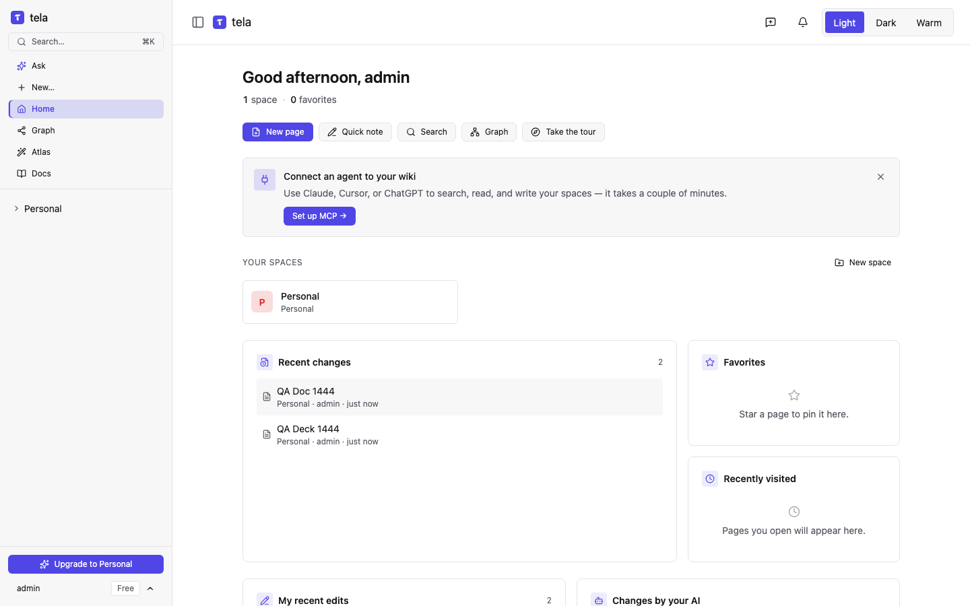Image resolution: width=970 pixels, height=606 pixels.
Task: Switch to the Dark theme
Action: point(886,22)
